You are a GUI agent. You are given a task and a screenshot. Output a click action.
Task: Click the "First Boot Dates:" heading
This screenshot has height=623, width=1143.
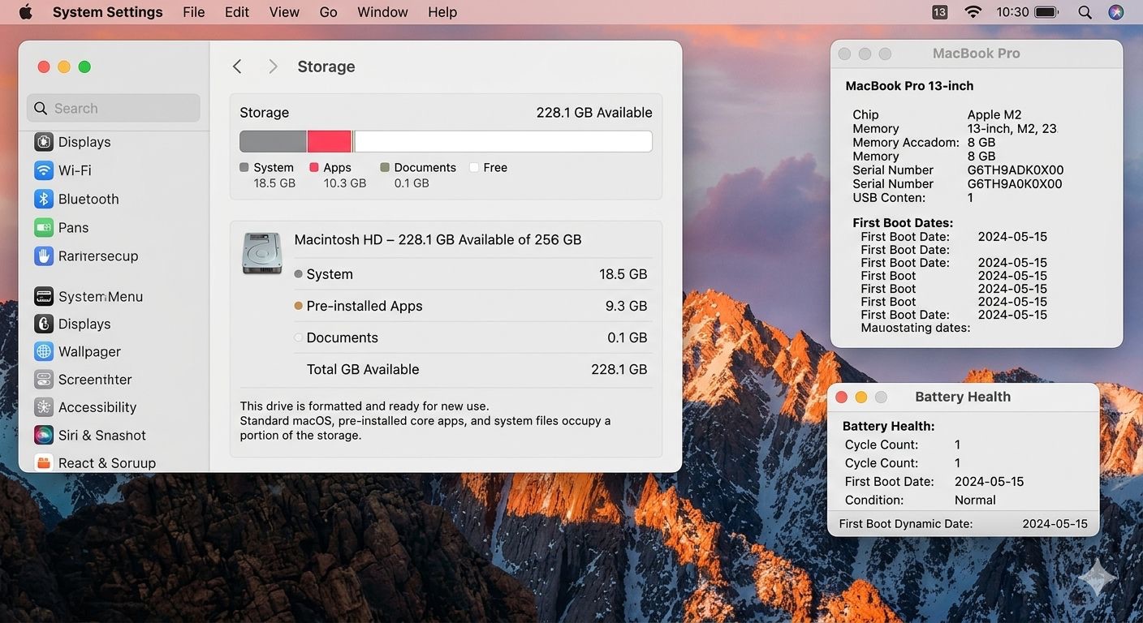[903, 222]
